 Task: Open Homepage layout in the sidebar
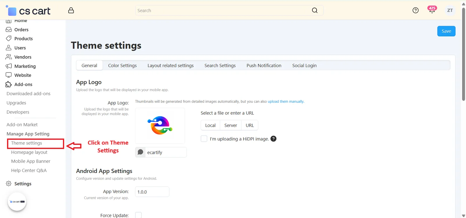tap(29, 152)
